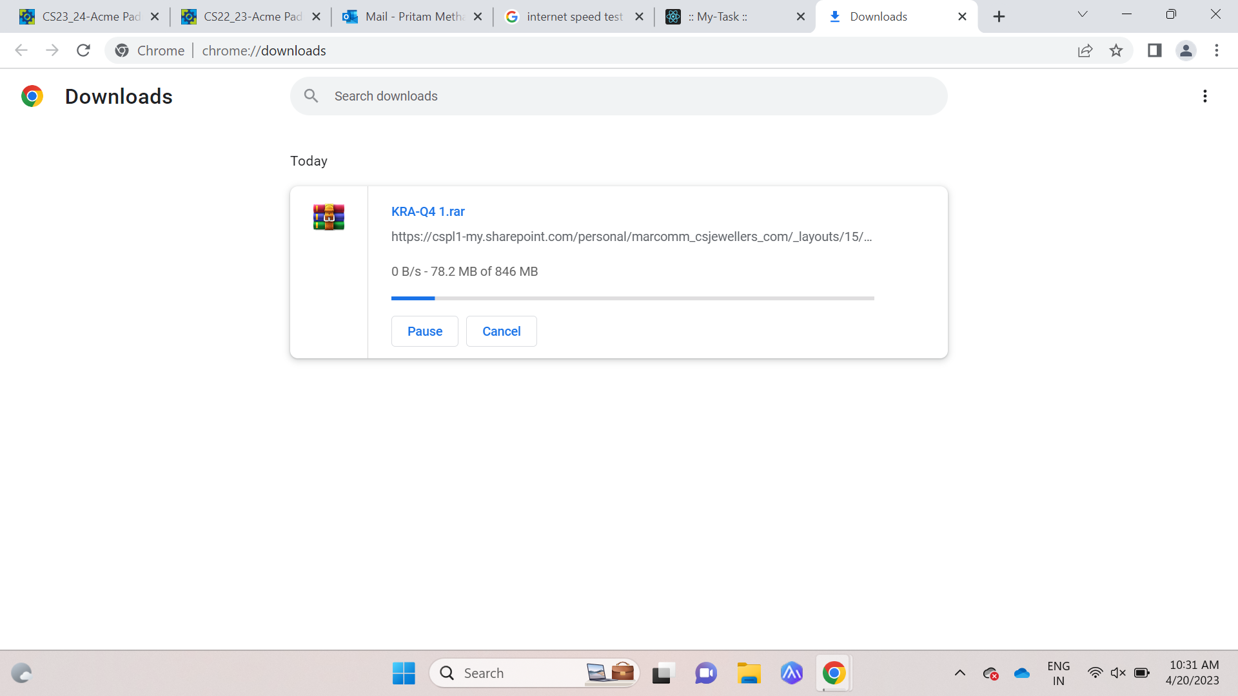This screenshot has height=696, width=1238.
Task: Open OneDrive blue cloud tray icon
Action: (1022, 673)
